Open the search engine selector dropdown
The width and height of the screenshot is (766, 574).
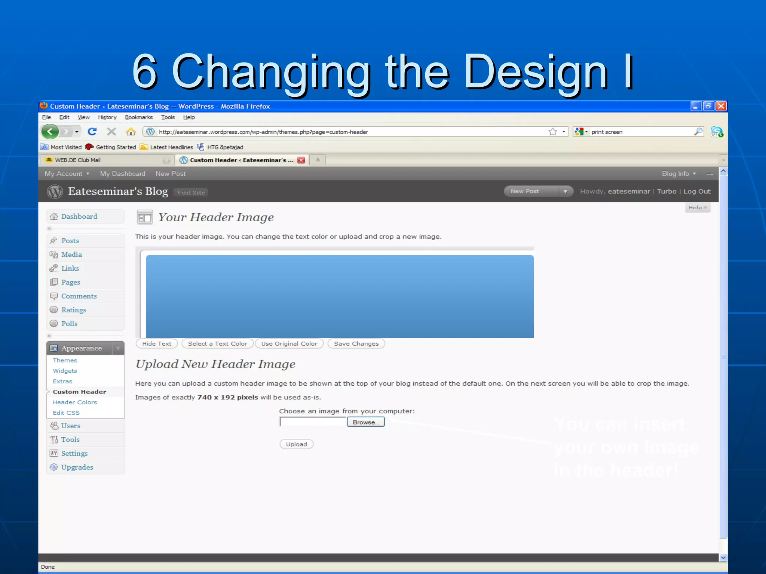[581, 132]
